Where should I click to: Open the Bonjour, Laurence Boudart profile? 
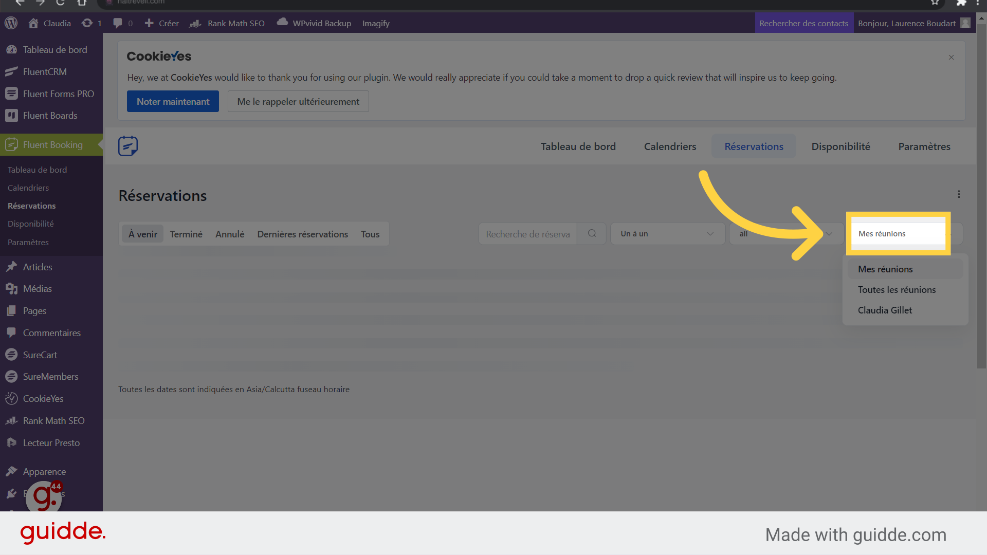[914, 23]
